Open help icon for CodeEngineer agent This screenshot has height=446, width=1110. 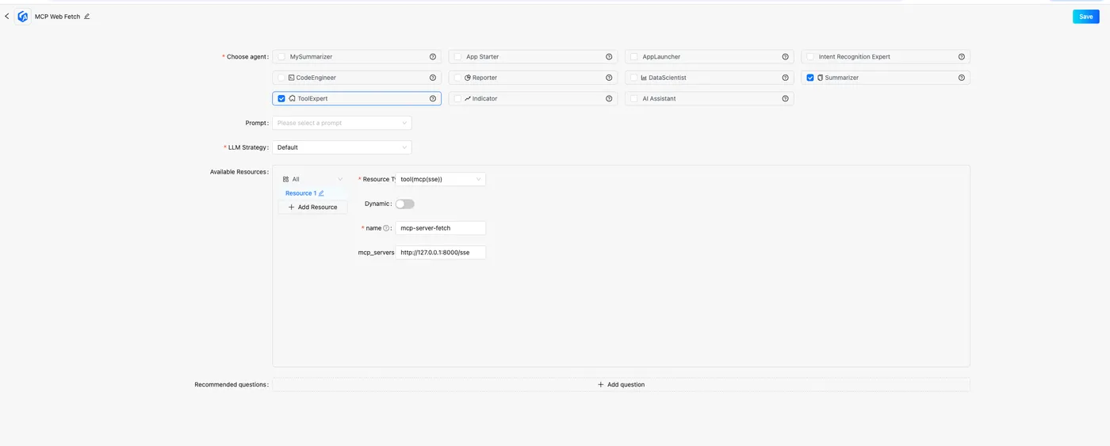click(433, 78)
